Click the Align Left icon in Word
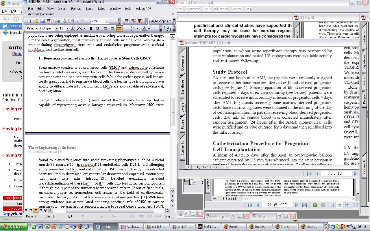Image resolution: width=370 pixels, height=231 pixels. coord(106,29)
